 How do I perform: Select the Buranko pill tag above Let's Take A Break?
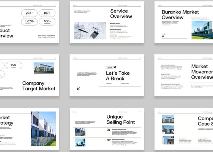pos(110,67)
